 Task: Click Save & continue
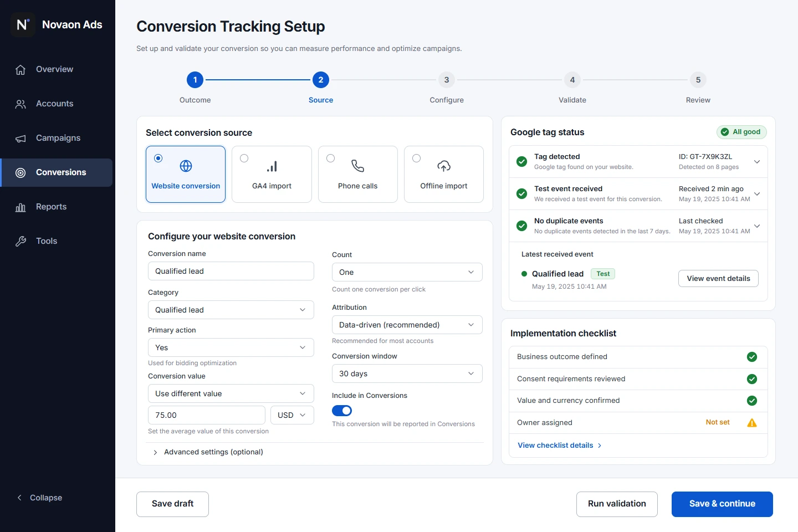click(722, 504)
